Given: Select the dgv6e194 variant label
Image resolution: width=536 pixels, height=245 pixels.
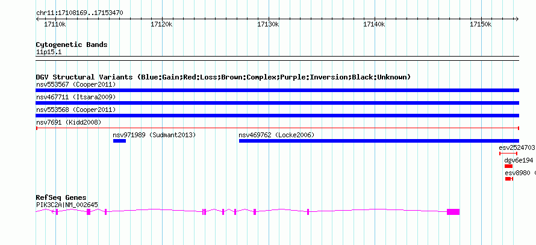Looking at the screenshot, I should (519, 161).
